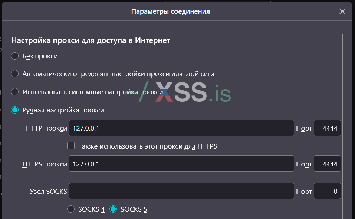Click the 'HTTP прокси' field label
The image size is (355, 219).
coord(46,128)
